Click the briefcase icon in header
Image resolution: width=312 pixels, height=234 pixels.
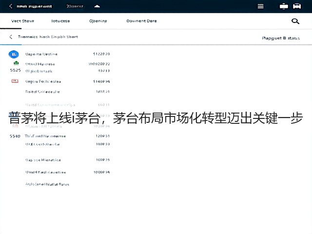click(x=284, y=6)
